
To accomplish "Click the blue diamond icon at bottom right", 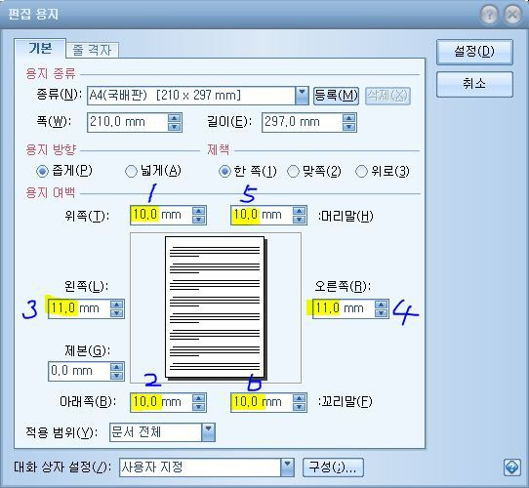I will [x=511, y=468].
